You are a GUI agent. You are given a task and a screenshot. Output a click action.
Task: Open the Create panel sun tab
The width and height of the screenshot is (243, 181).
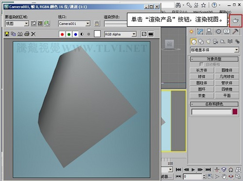point(191,32)
